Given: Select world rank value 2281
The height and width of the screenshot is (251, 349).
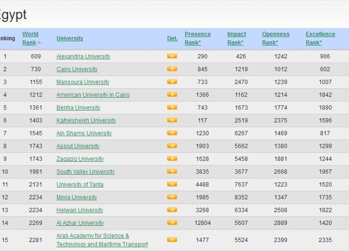Looking at the screenshot, I should click(x=35, y=240).
